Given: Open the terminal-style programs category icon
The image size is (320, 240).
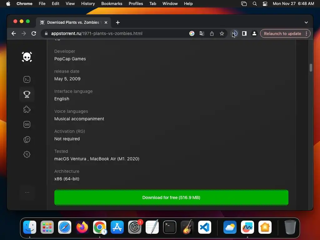Looking at the screenshot, I should [27, 79].
